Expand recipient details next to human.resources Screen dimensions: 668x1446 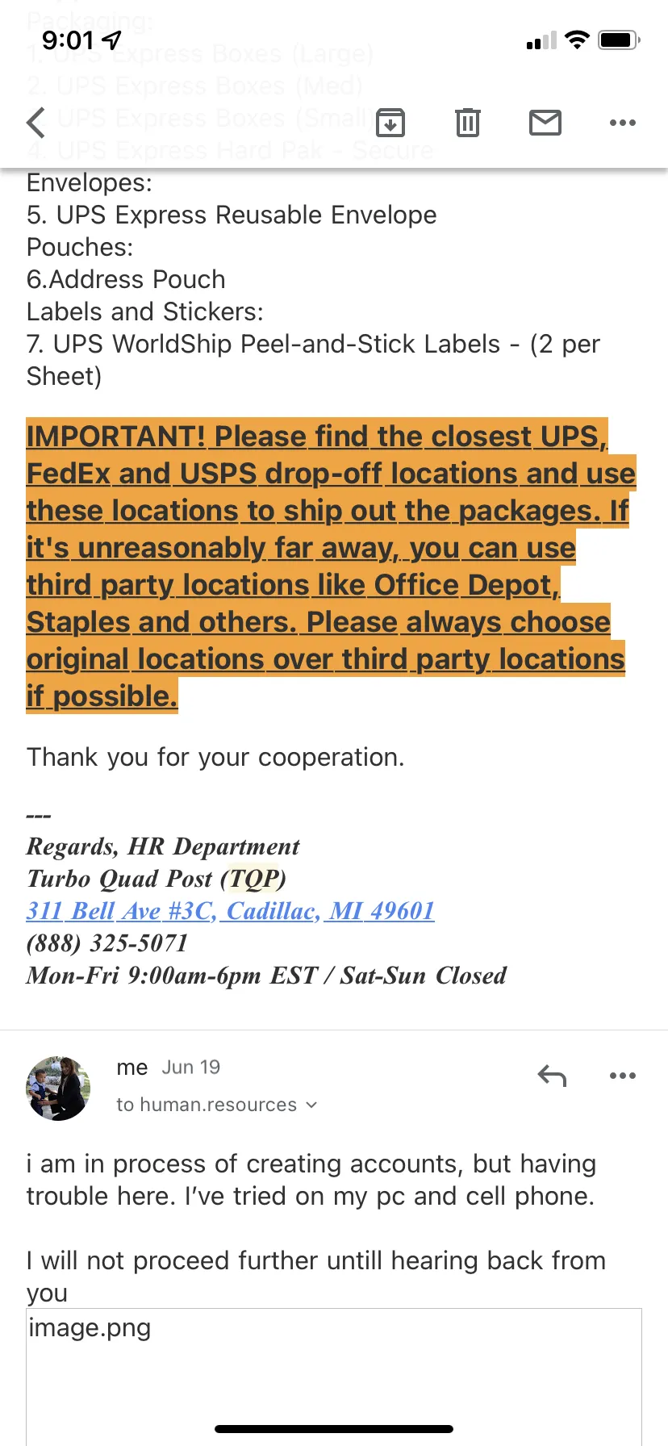[312, 1105]
